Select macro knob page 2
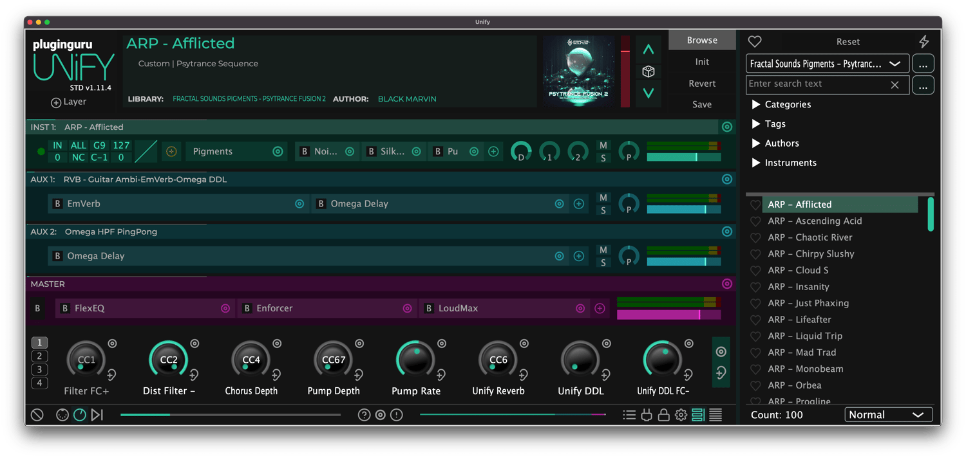Image resolution: width=966 pixels, height=458 pixels. pyautogui.click(x=39, y=356)
